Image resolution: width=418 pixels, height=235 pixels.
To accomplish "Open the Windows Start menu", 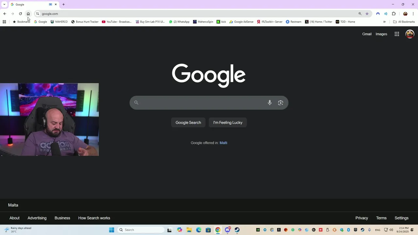I will pyautogui.click(x=111, y=230).
